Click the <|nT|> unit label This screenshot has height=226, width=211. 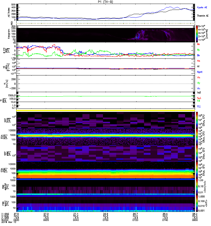(206, 203)
